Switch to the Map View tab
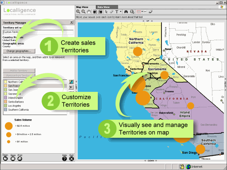 (82, 7)
